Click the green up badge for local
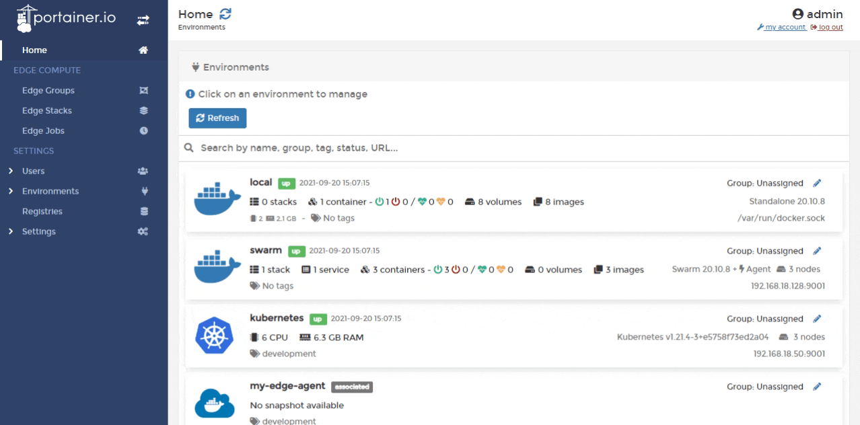This screenshot has width=860, height=425. click(x=287, y=183)
